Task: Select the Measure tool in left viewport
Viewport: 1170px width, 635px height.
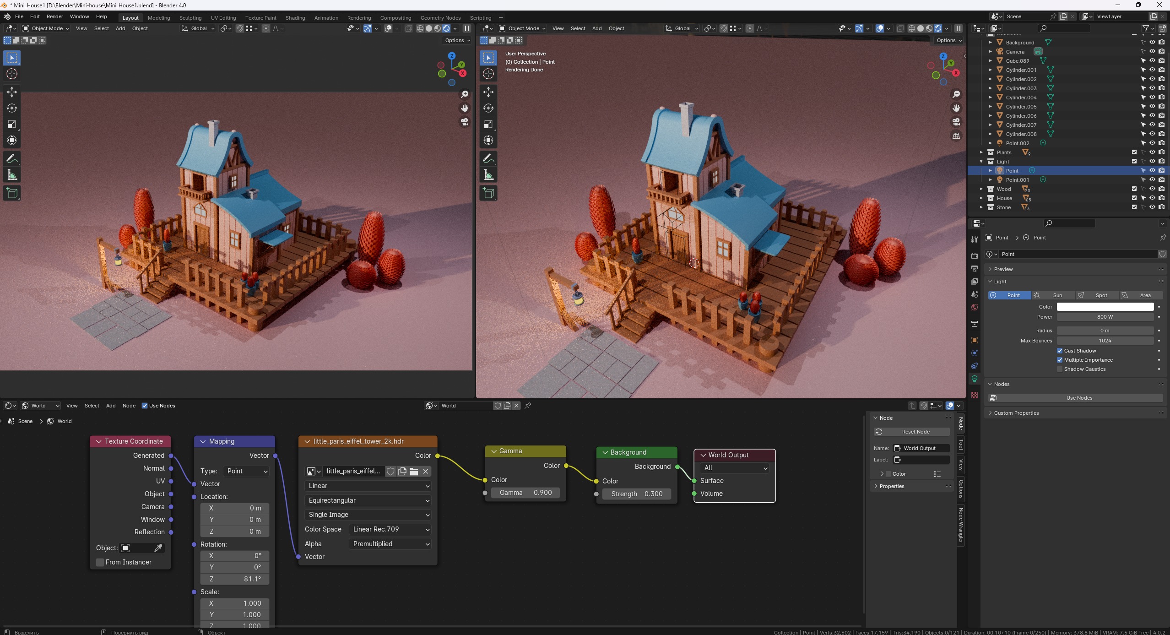Action: coord(12,175)
